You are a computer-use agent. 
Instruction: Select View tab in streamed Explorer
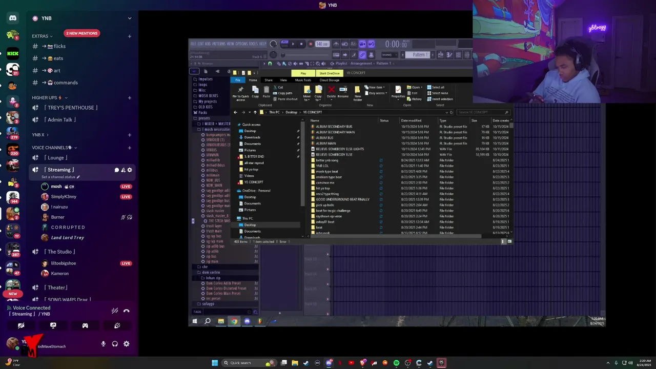pos(283,80)
